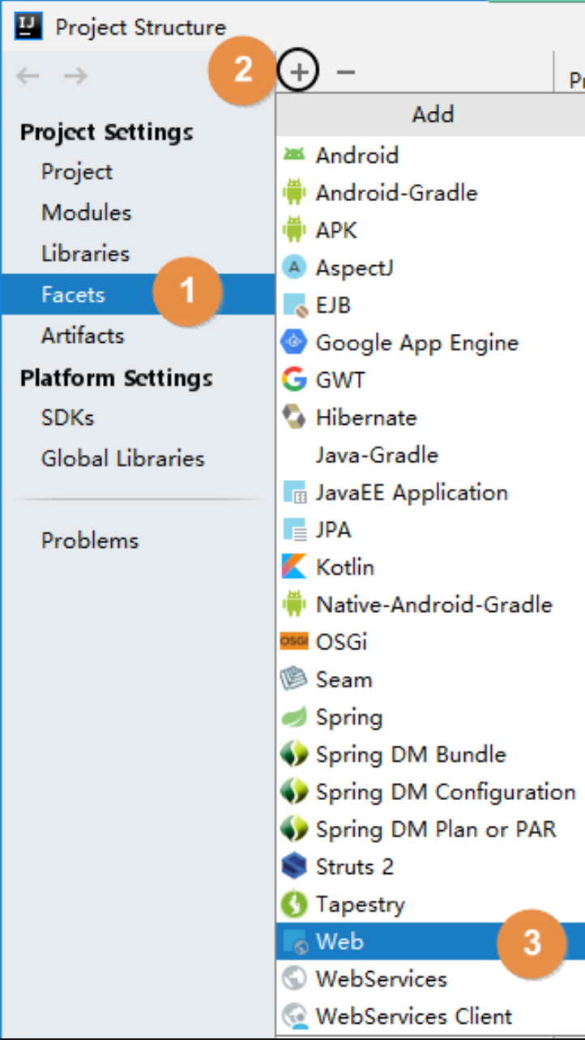Open the Modules settings page
This screenshot has height=1040, width=585.
tap(86, 212)
